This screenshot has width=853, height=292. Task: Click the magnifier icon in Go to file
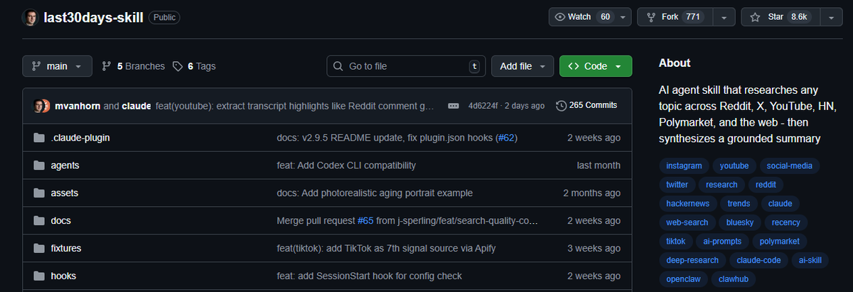coord(339,66)
